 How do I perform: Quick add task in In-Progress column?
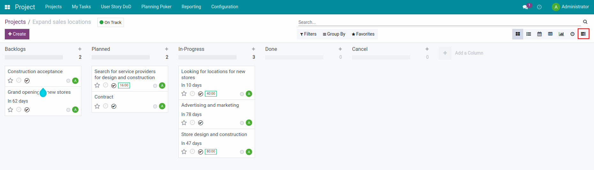253,49
